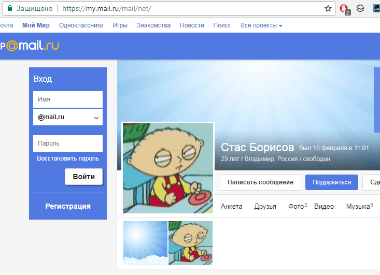
Task: Open Знакомства in the navigation bar
Action: click(x=153, y=25)
